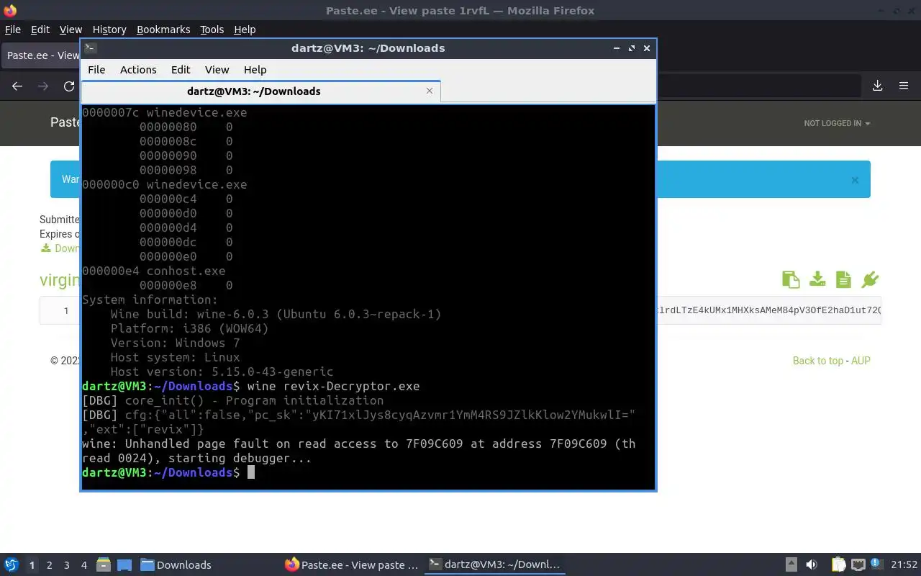
Task: Open Firefox Bookmarks menu
Action: point(163,30)
